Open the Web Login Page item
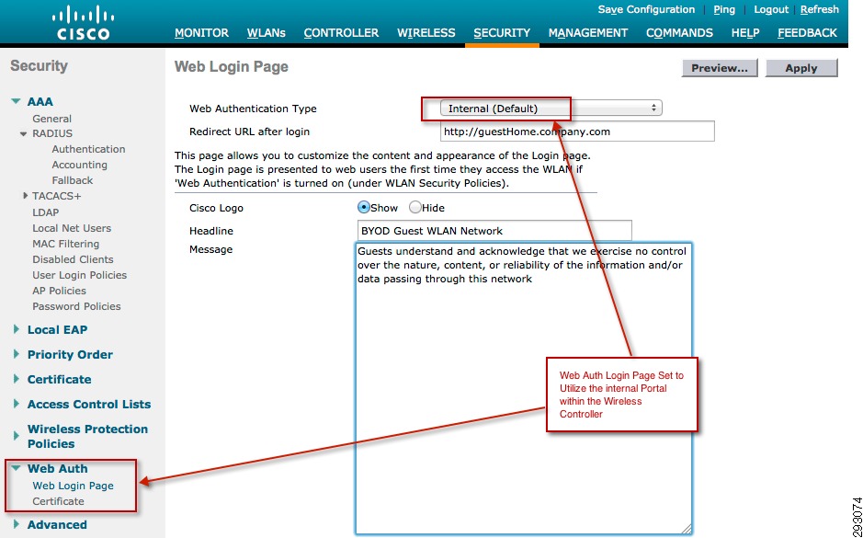Image resolution: width=863 pixels, height=538 pixels. pos(74,486)
